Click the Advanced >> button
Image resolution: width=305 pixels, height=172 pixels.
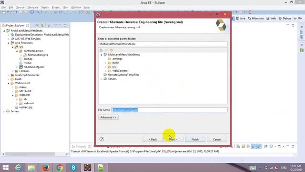pos(108,118)
